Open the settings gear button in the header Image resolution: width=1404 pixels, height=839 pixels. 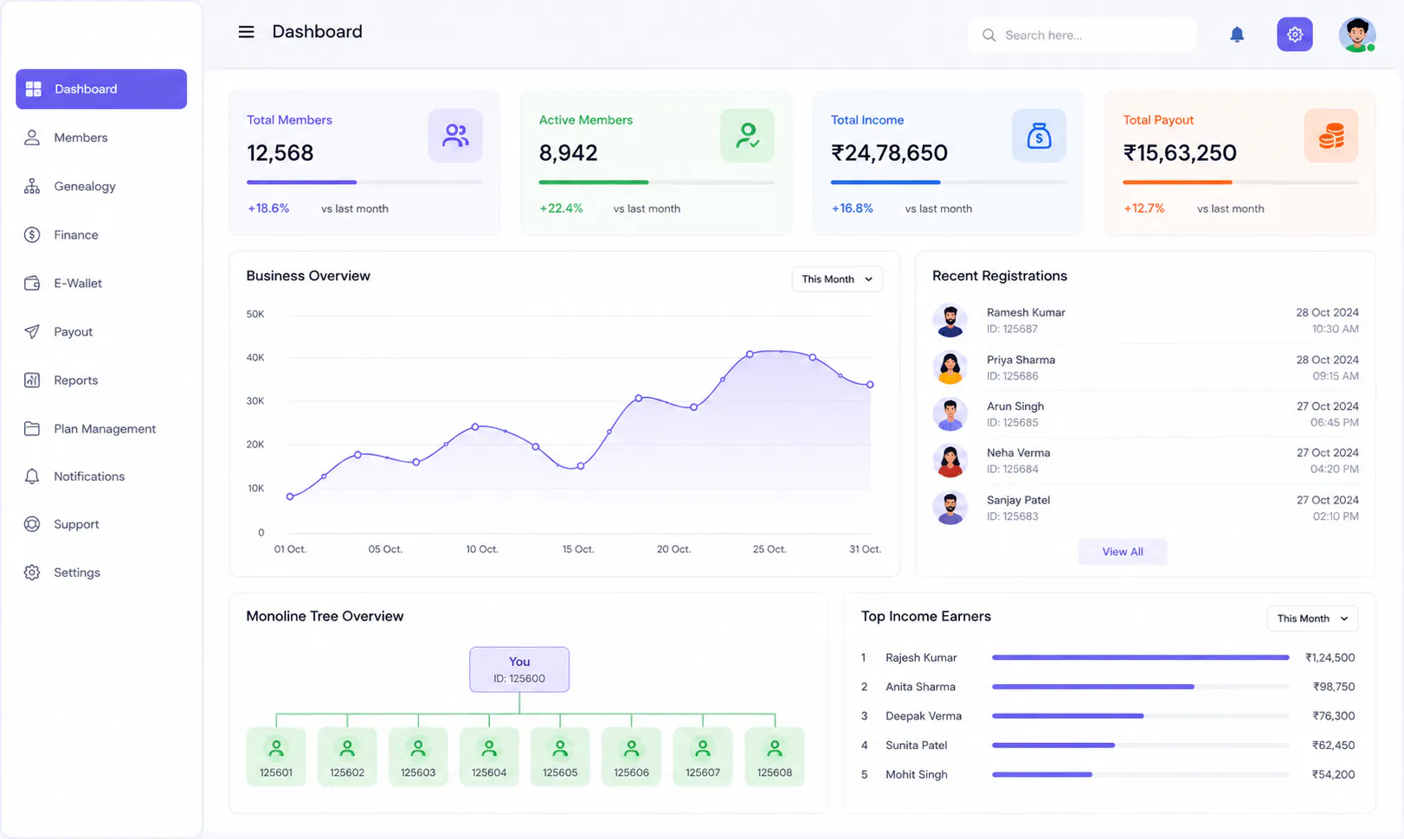(x=1295, y=35)
